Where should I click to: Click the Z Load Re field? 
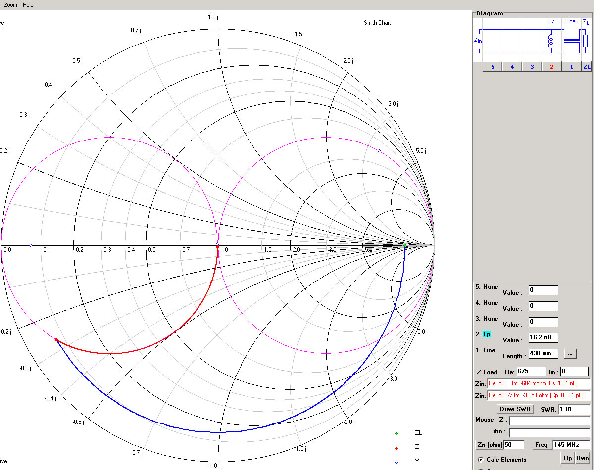pos(531,372)
